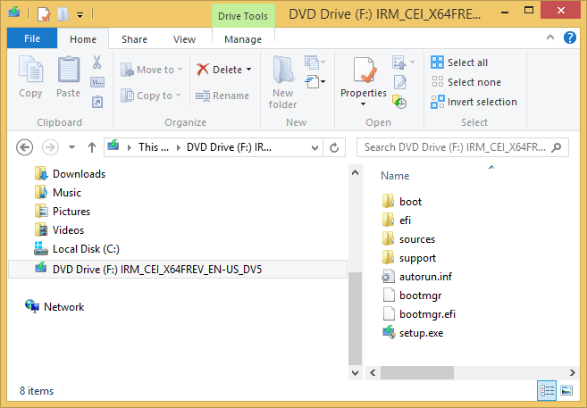Screen dimensions: 587x408
Task: Click the Copy path icon
Action: [x=97, y=82]
